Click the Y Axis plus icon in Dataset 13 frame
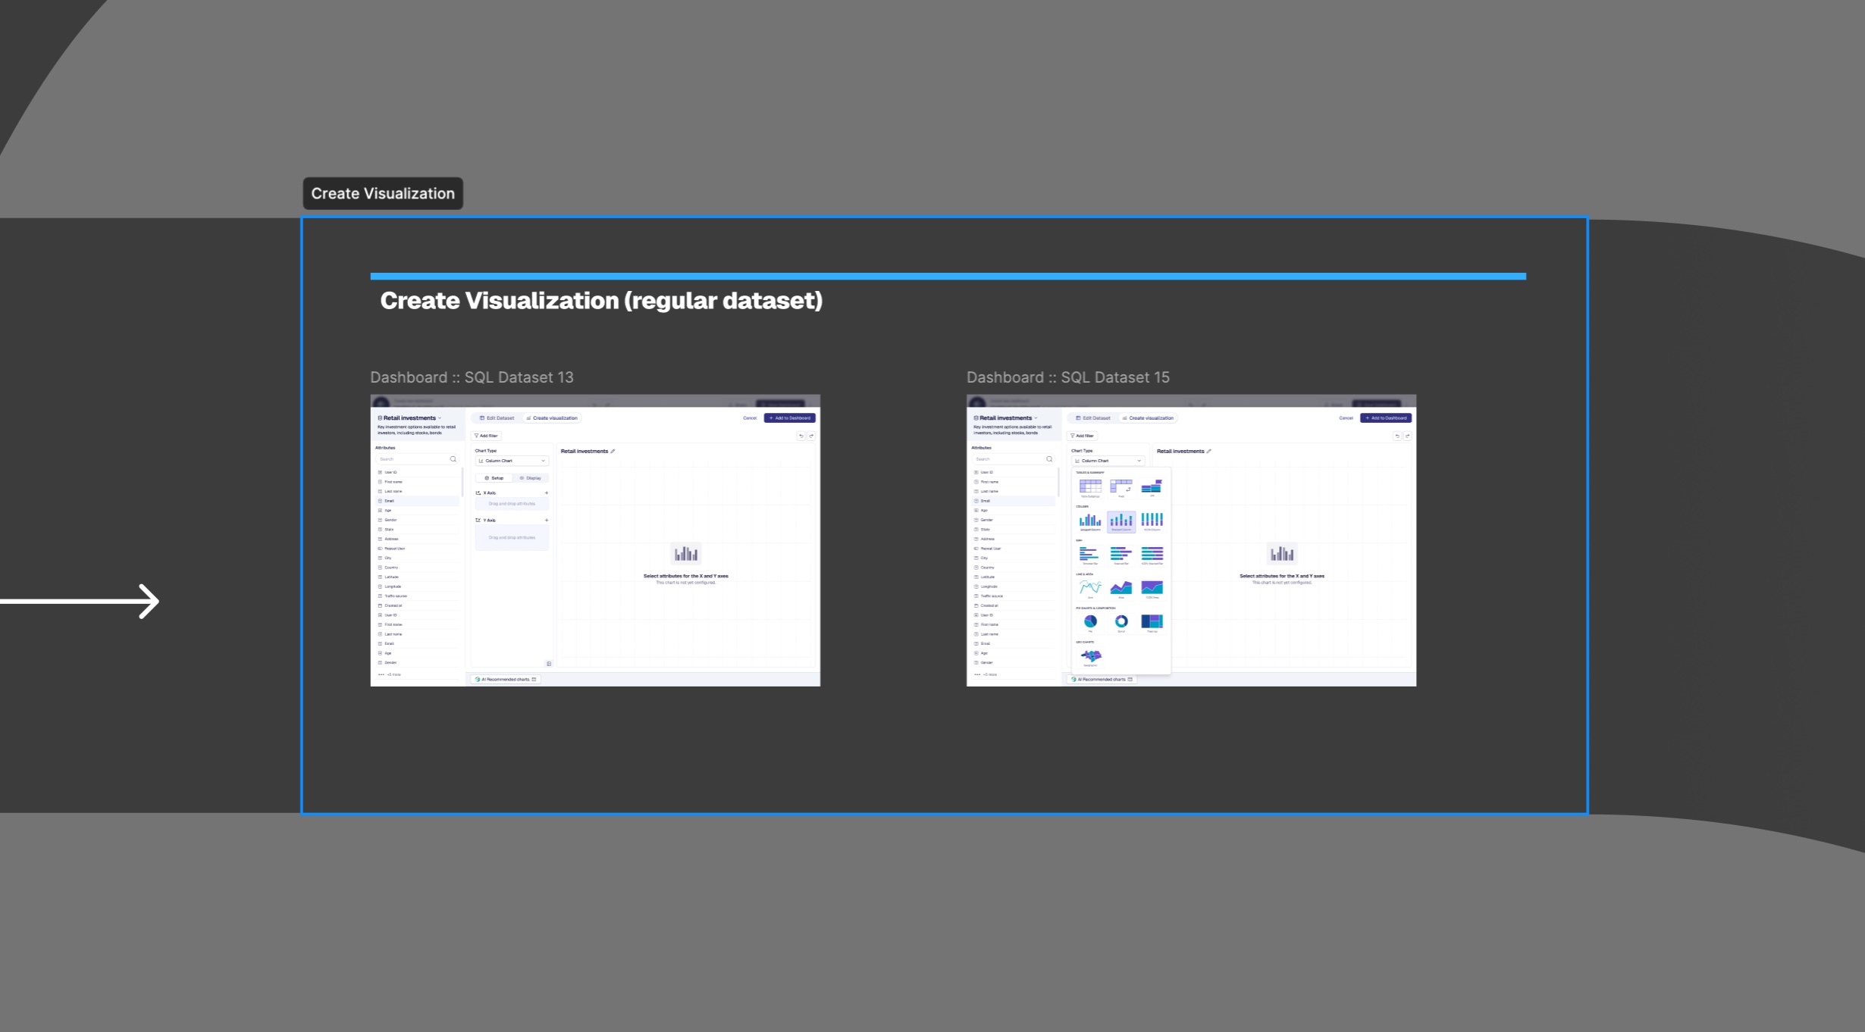This screenshot has width=1865, height=1032. coord(547,520)
